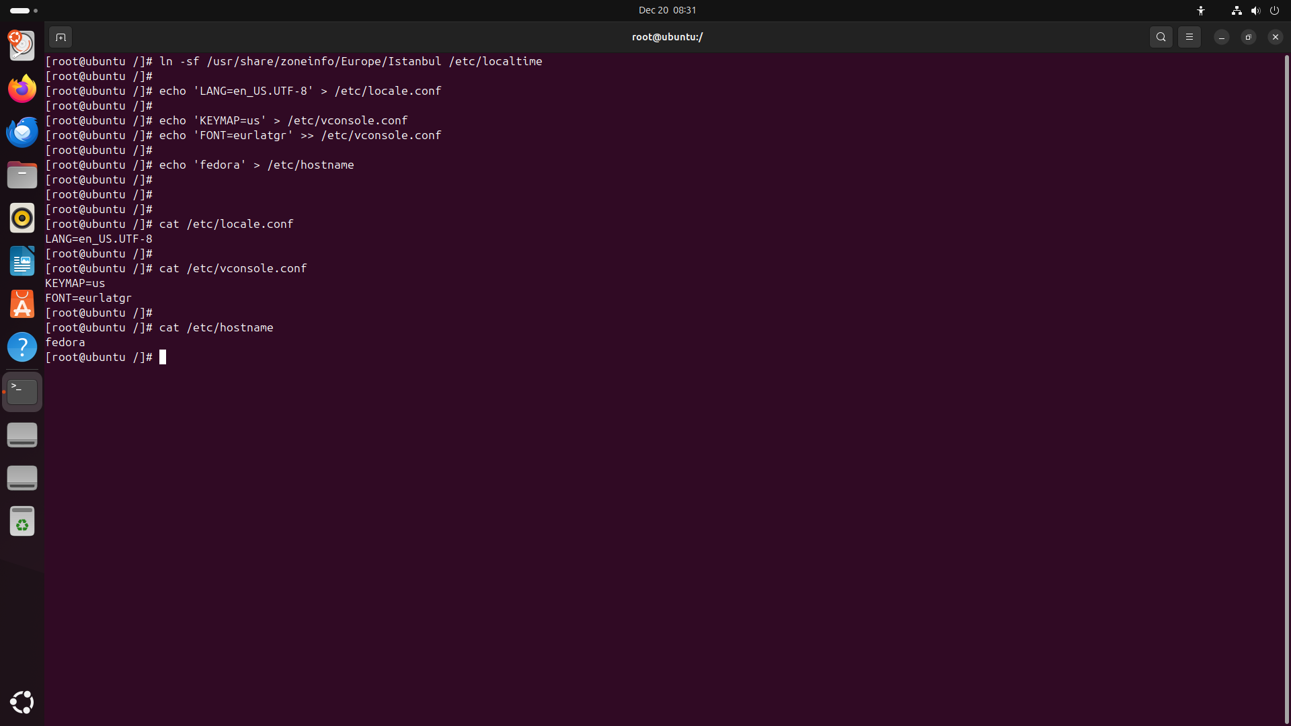Click the cat /etc/locale.conf command

[227, 224]
